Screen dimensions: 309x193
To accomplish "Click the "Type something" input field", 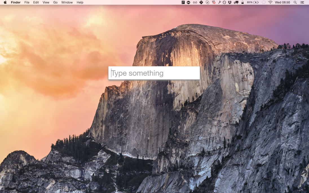I will pyautogui.click(x=154, y=73).
